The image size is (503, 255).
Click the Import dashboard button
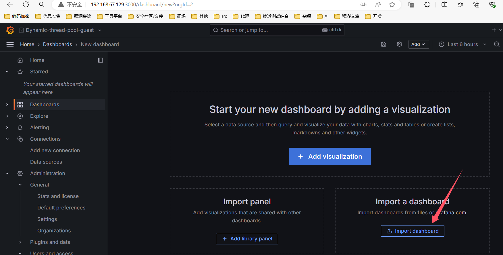click(x=413, y=231)
